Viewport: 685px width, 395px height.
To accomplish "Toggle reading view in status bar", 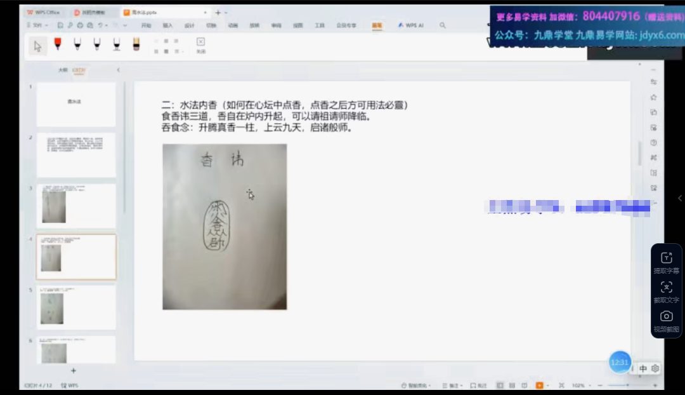I will point(525,385).
